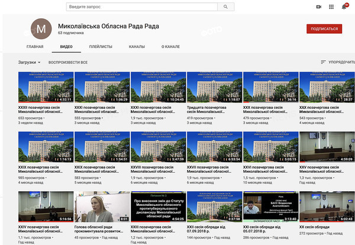This screenshot has width=355, height=245.
Task: Open the Голова обласної ради video thumbnail
Action: click(x=101, y=206)
